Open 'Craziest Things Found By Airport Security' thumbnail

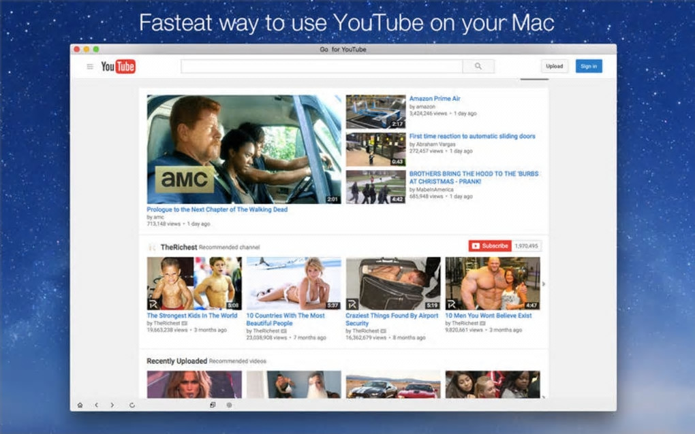[393, 283]
